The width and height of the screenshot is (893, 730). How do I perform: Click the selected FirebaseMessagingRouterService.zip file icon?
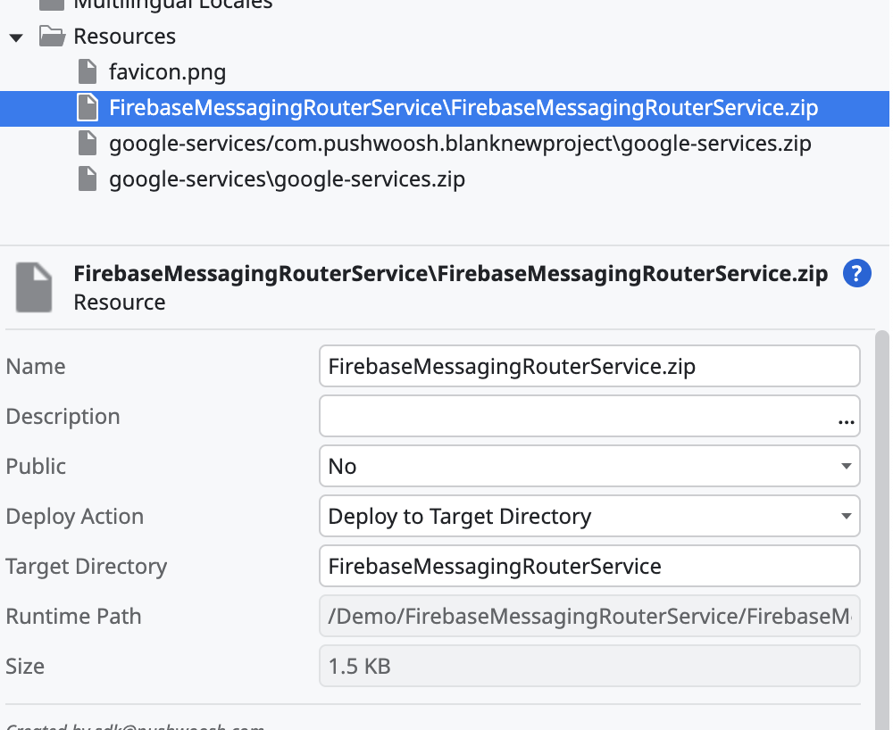point(87,108)
